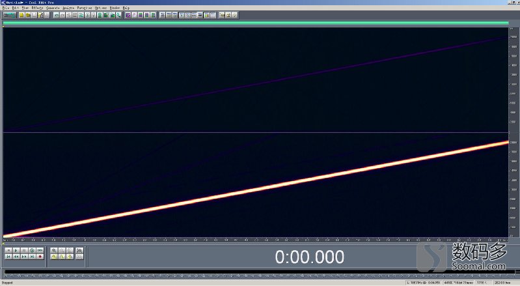Click the green range bar above waveform
The image size is (520, 286).
255,23
